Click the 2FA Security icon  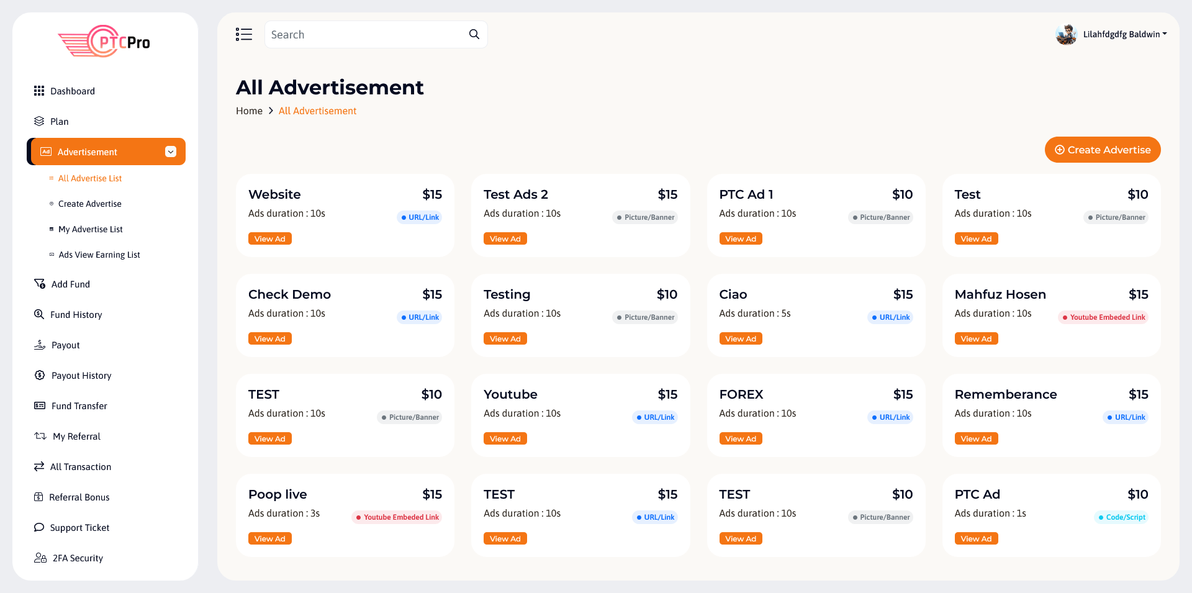(x=40, y=558)
